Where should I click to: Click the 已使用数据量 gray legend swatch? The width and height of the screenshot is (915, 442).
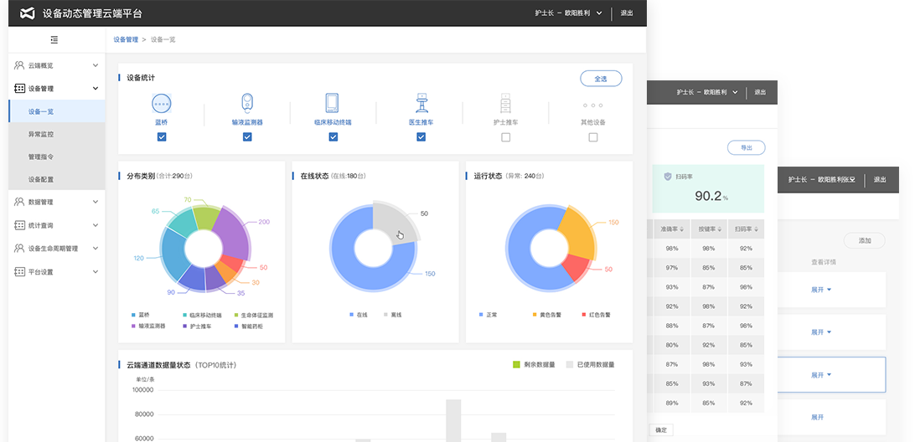click(x=570, y=364)
